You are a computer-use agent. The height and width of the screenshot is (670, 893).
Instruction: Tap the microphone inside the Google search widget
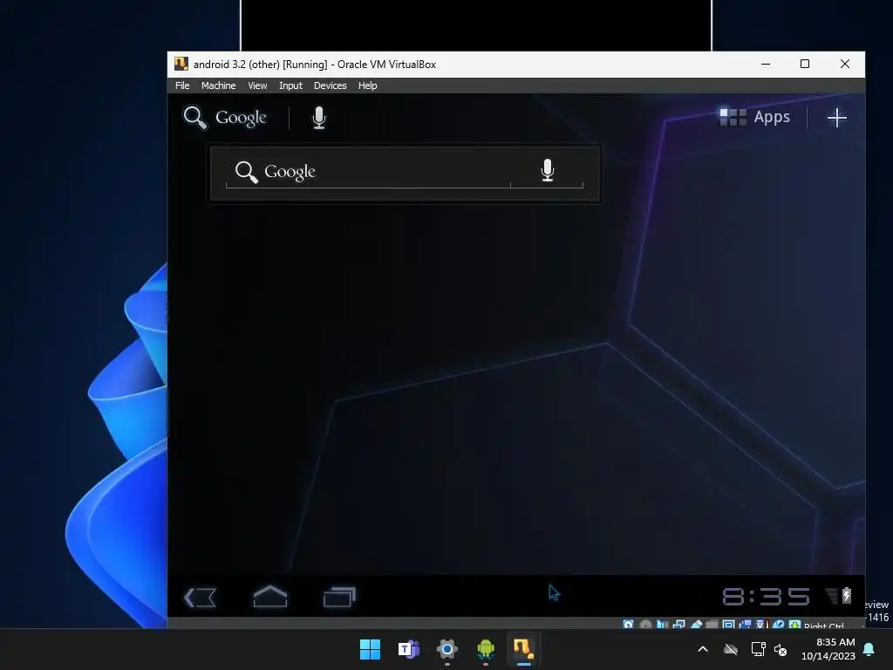548,170
